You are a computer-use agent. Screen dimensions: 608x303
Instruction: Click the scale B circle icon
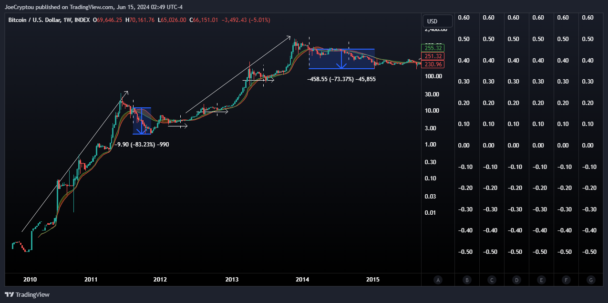pyautogui.click(x=467, y=280)
